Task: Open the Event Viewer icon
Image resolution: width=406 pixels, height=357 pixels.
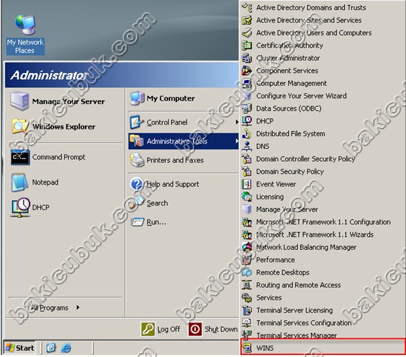Action: [247, 184]
